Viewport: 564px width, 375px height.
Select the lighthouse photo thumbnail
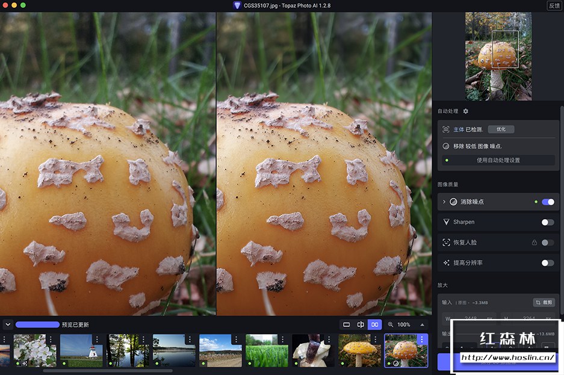pos(81,350)
